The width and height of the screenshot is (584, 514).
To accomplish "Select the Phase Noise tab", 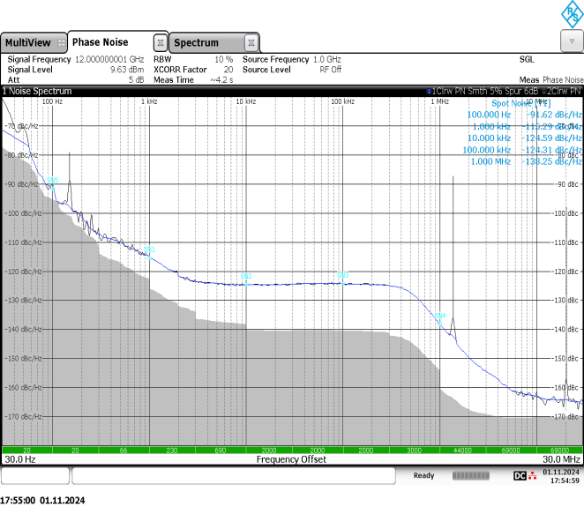I will pyautogui.click(x=100, y=42).
